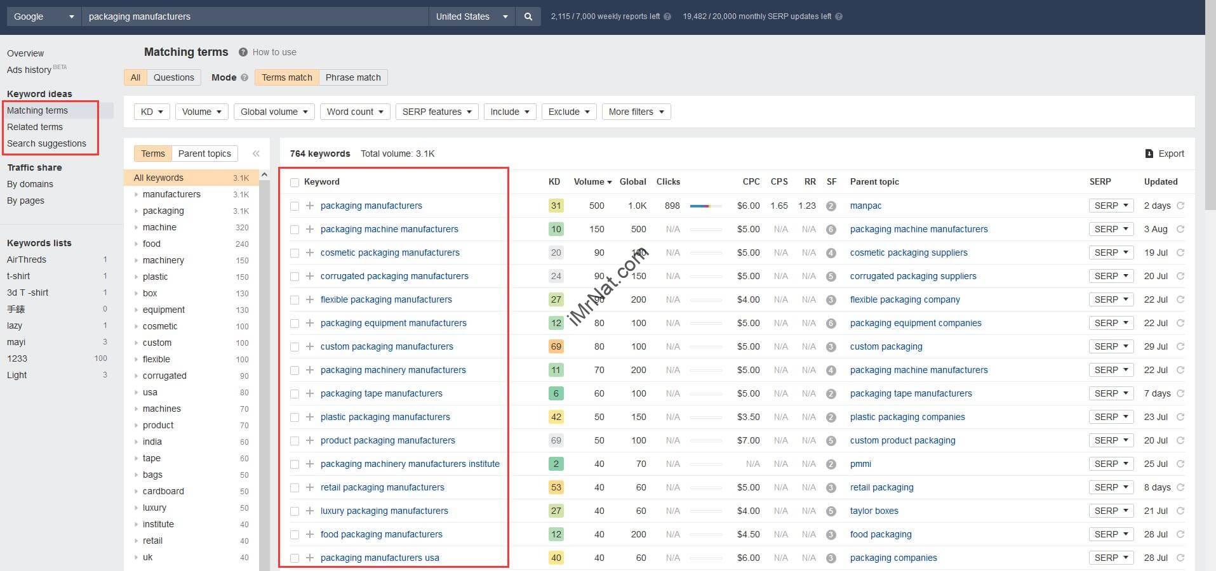Screen dimensions: 1216x571
Task: Add packaging machine manufacturers using plus icon
Action: point(310,229)
